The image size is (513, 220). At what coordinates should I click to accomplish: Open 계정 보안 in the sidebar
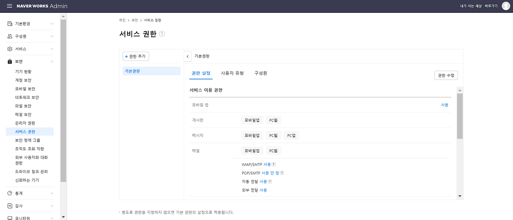pos(23,80)
